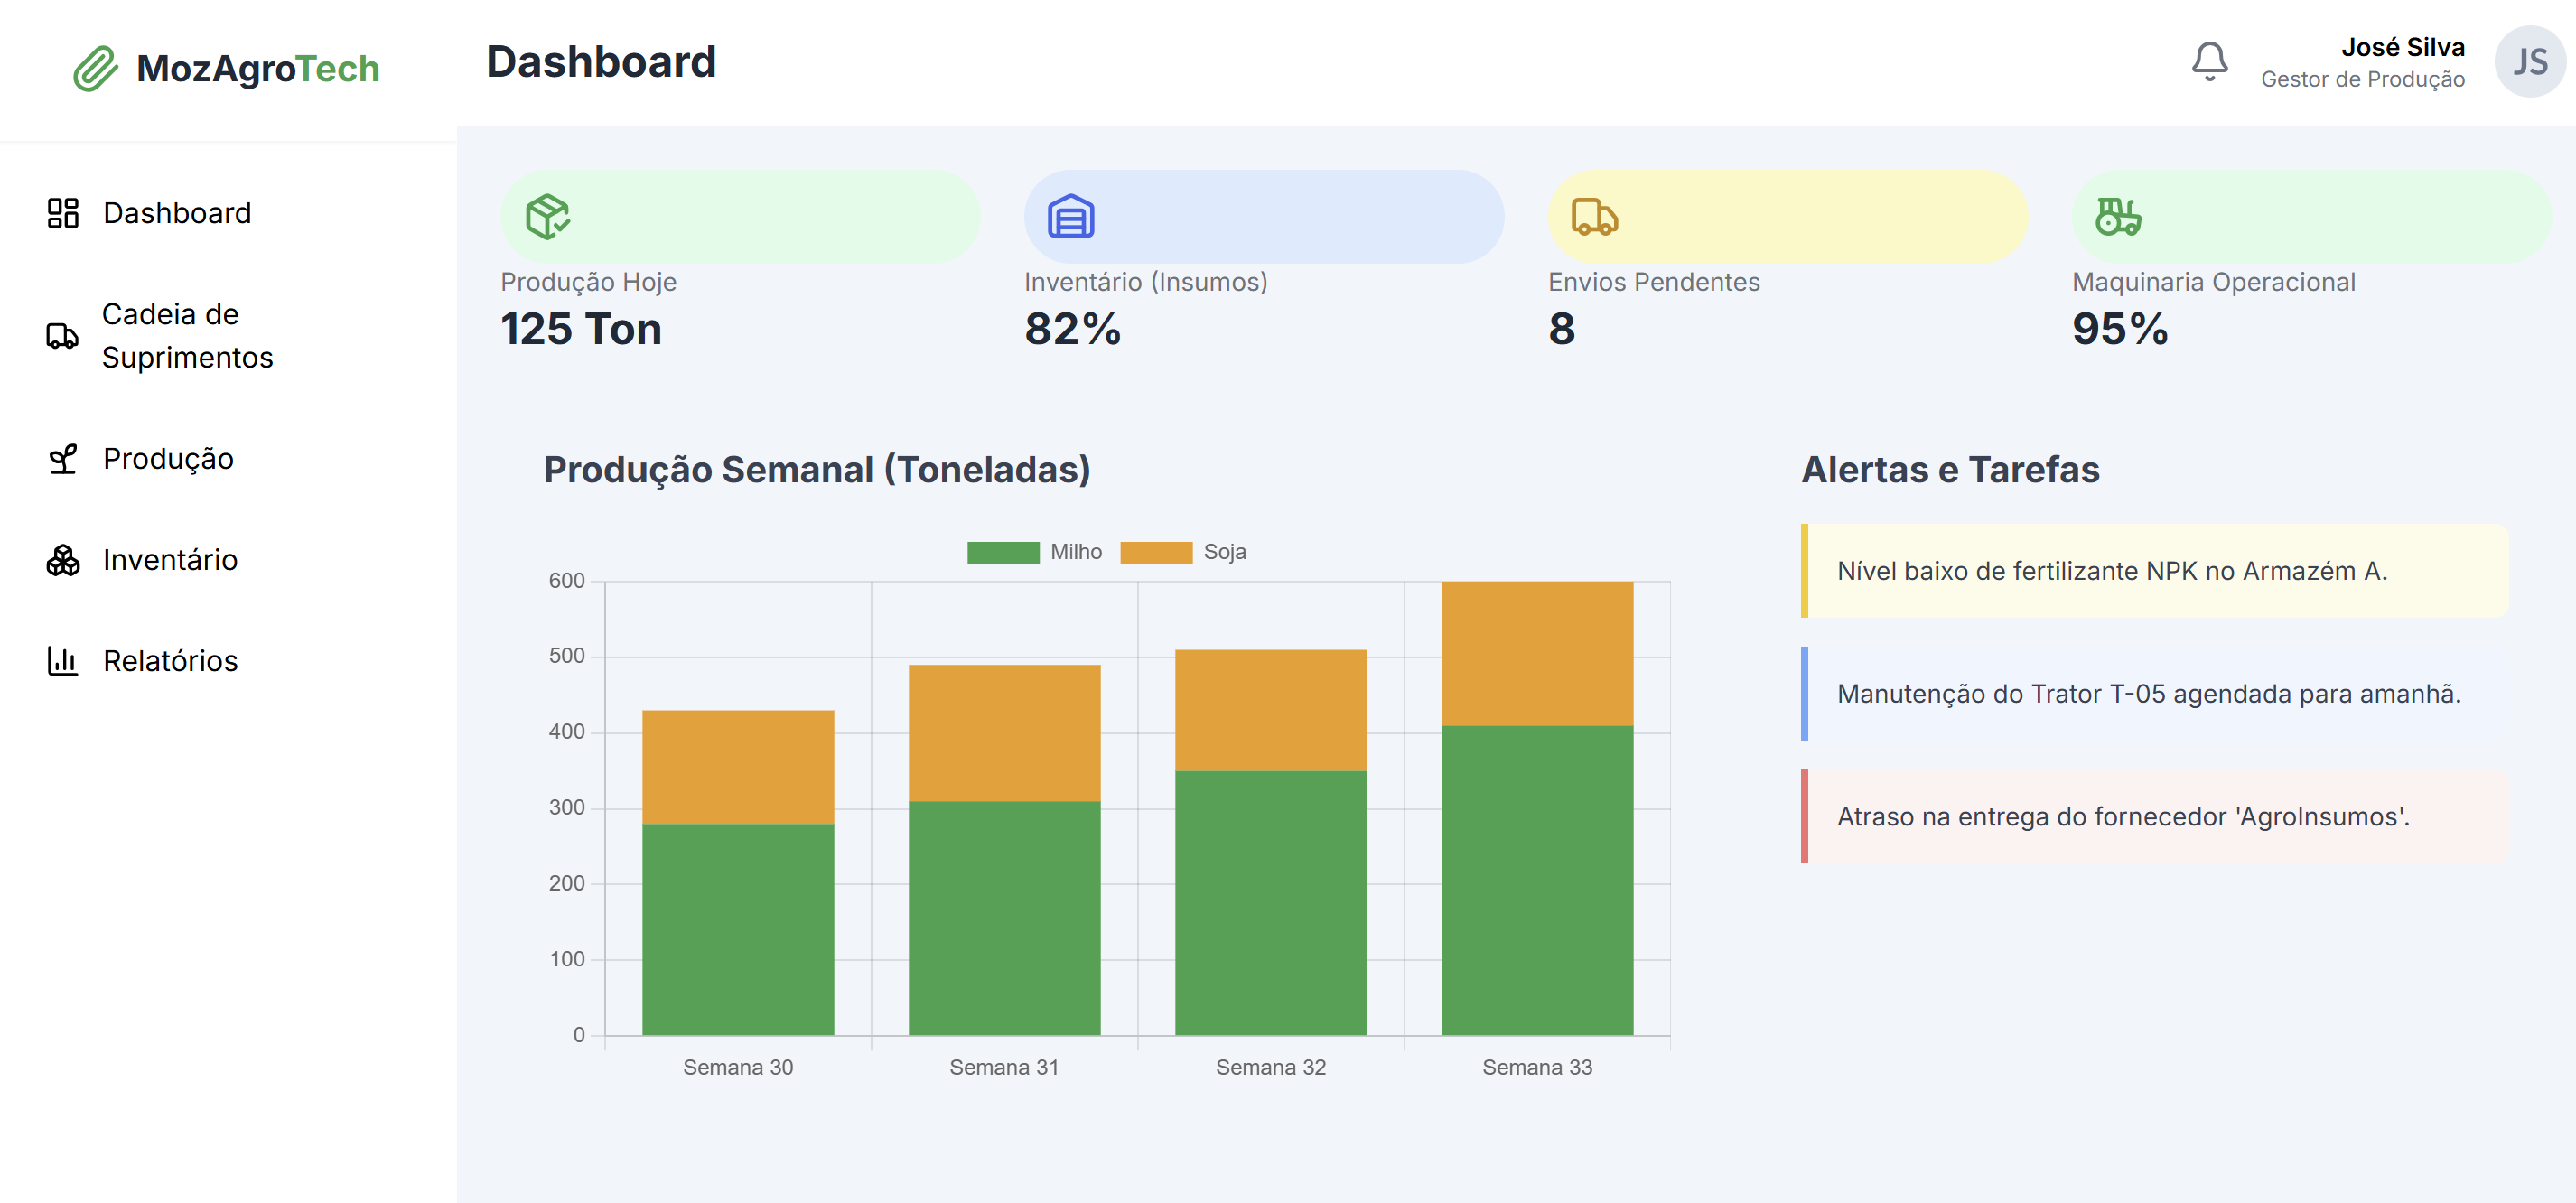Click the orange Soja bar for Semana 33
2576x1203 pixels.
(1536, 653)
